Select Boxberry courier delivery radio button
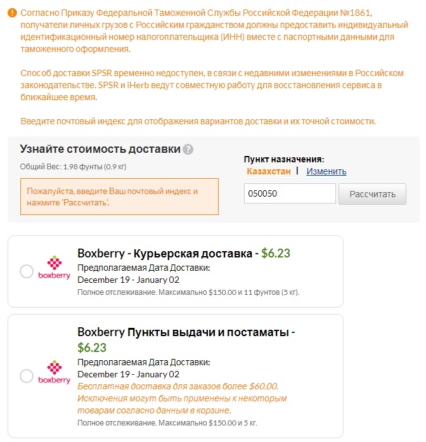This screenshot has width=426, height=442. tap(27, 271)
